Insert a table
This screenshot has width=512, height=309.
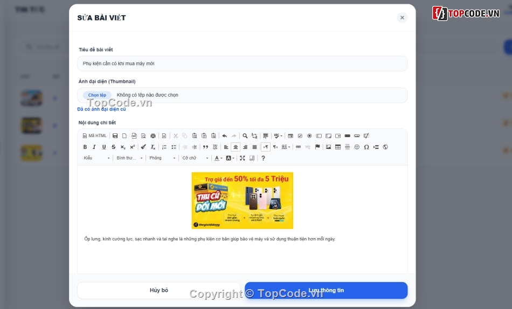click(338, 147)
